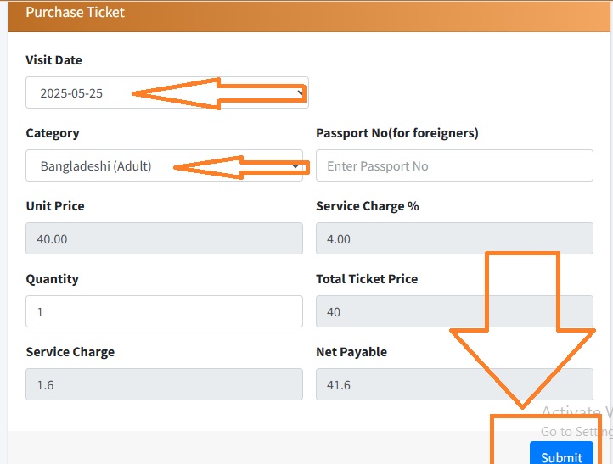Click the Visit Date label
Screen dimensions: 613x464
54,60
